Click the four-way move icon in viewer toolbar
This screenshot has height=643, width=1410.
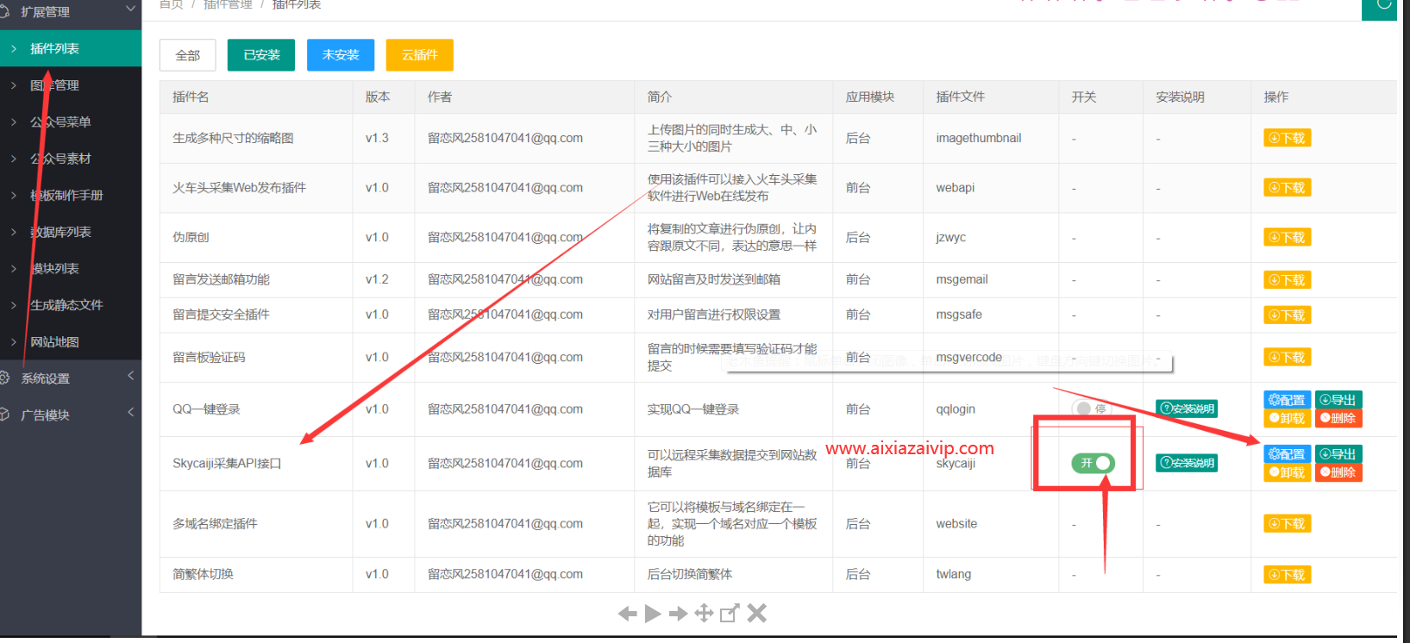(x=704, y=613)
